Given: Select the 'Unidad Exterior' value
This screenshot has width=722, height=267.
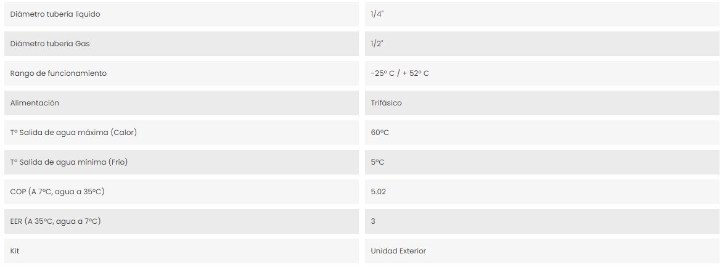Looking at the screenshot, I should tap(398, 251).
